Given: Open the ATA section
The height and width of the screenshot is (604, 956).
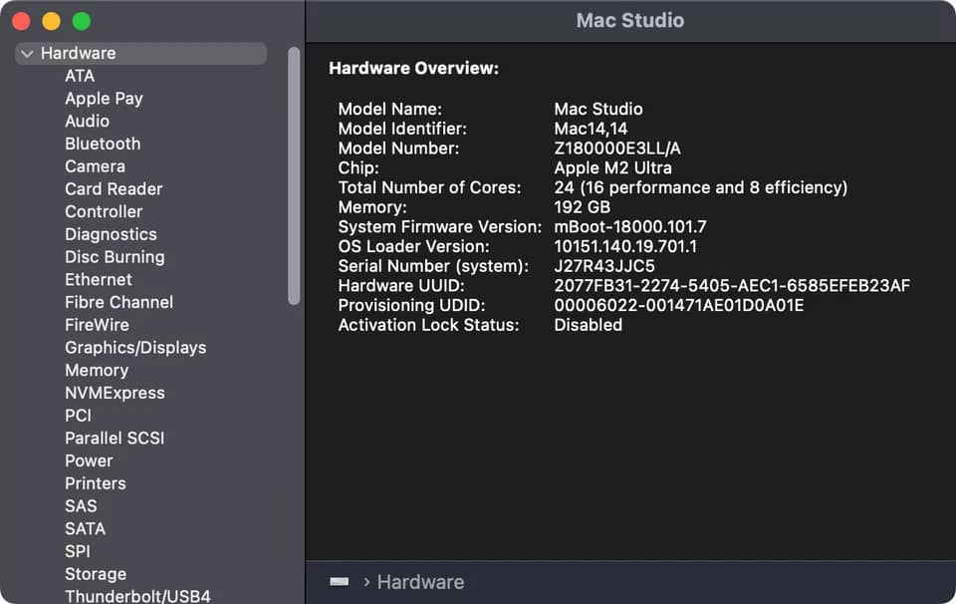Looking at the screenshot, I should pyautogui.click(x=80, y=76).
